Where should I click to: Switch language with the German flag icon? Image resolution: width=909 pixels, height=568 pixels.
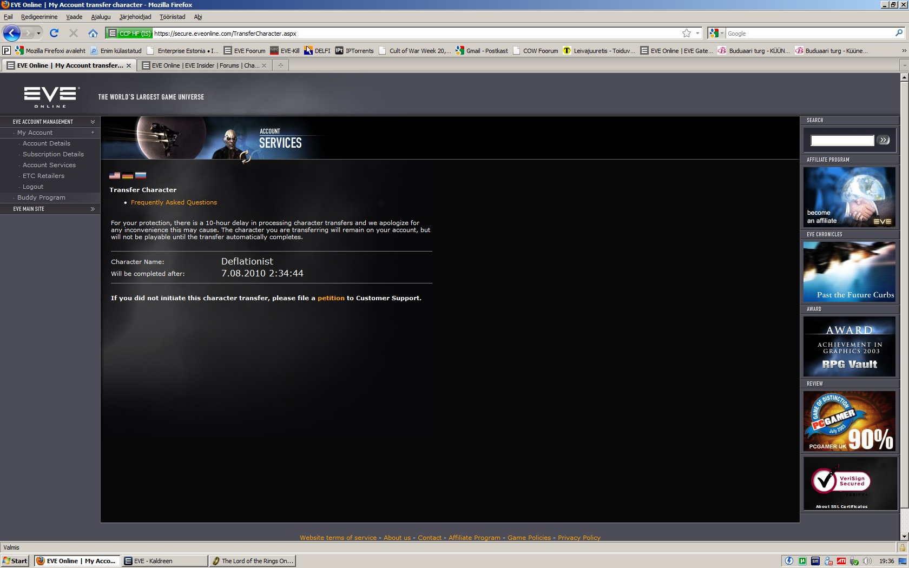pos(128,175)
